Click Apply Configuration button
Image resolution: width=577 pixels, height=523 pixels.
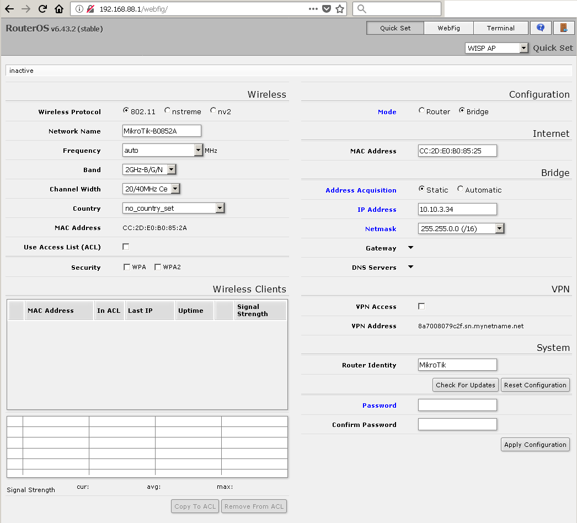tap(535, 445)
